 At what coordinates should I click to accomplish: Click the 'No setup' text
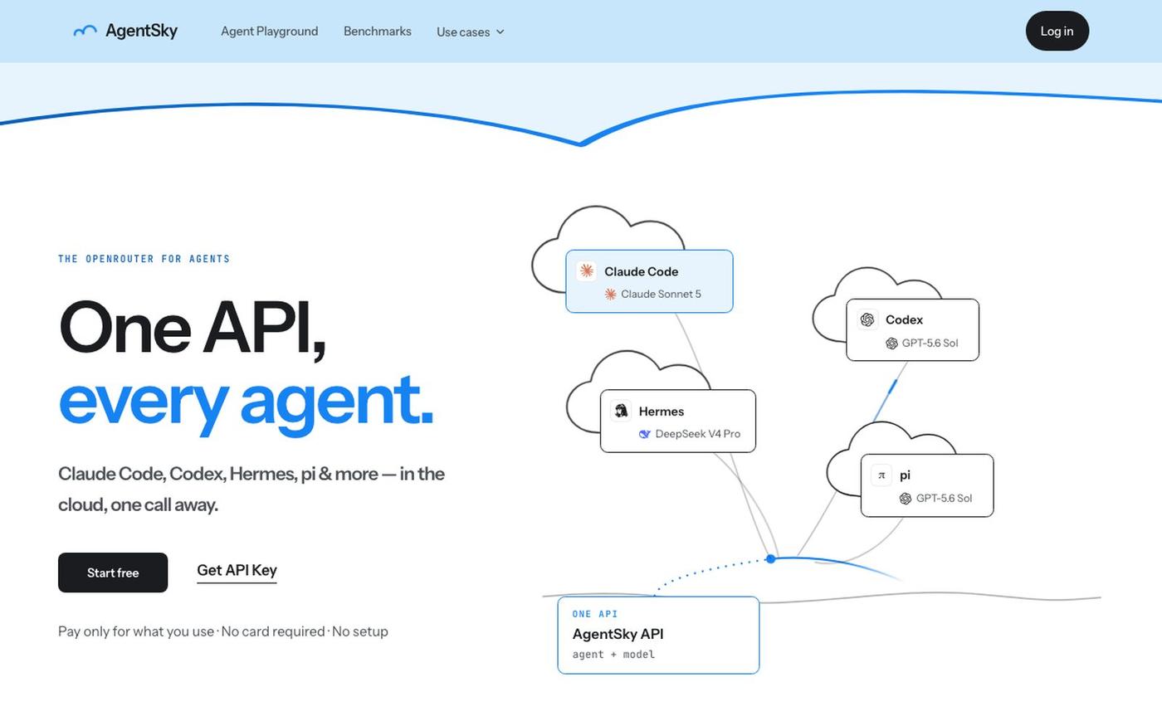click(x=360, y=631)
